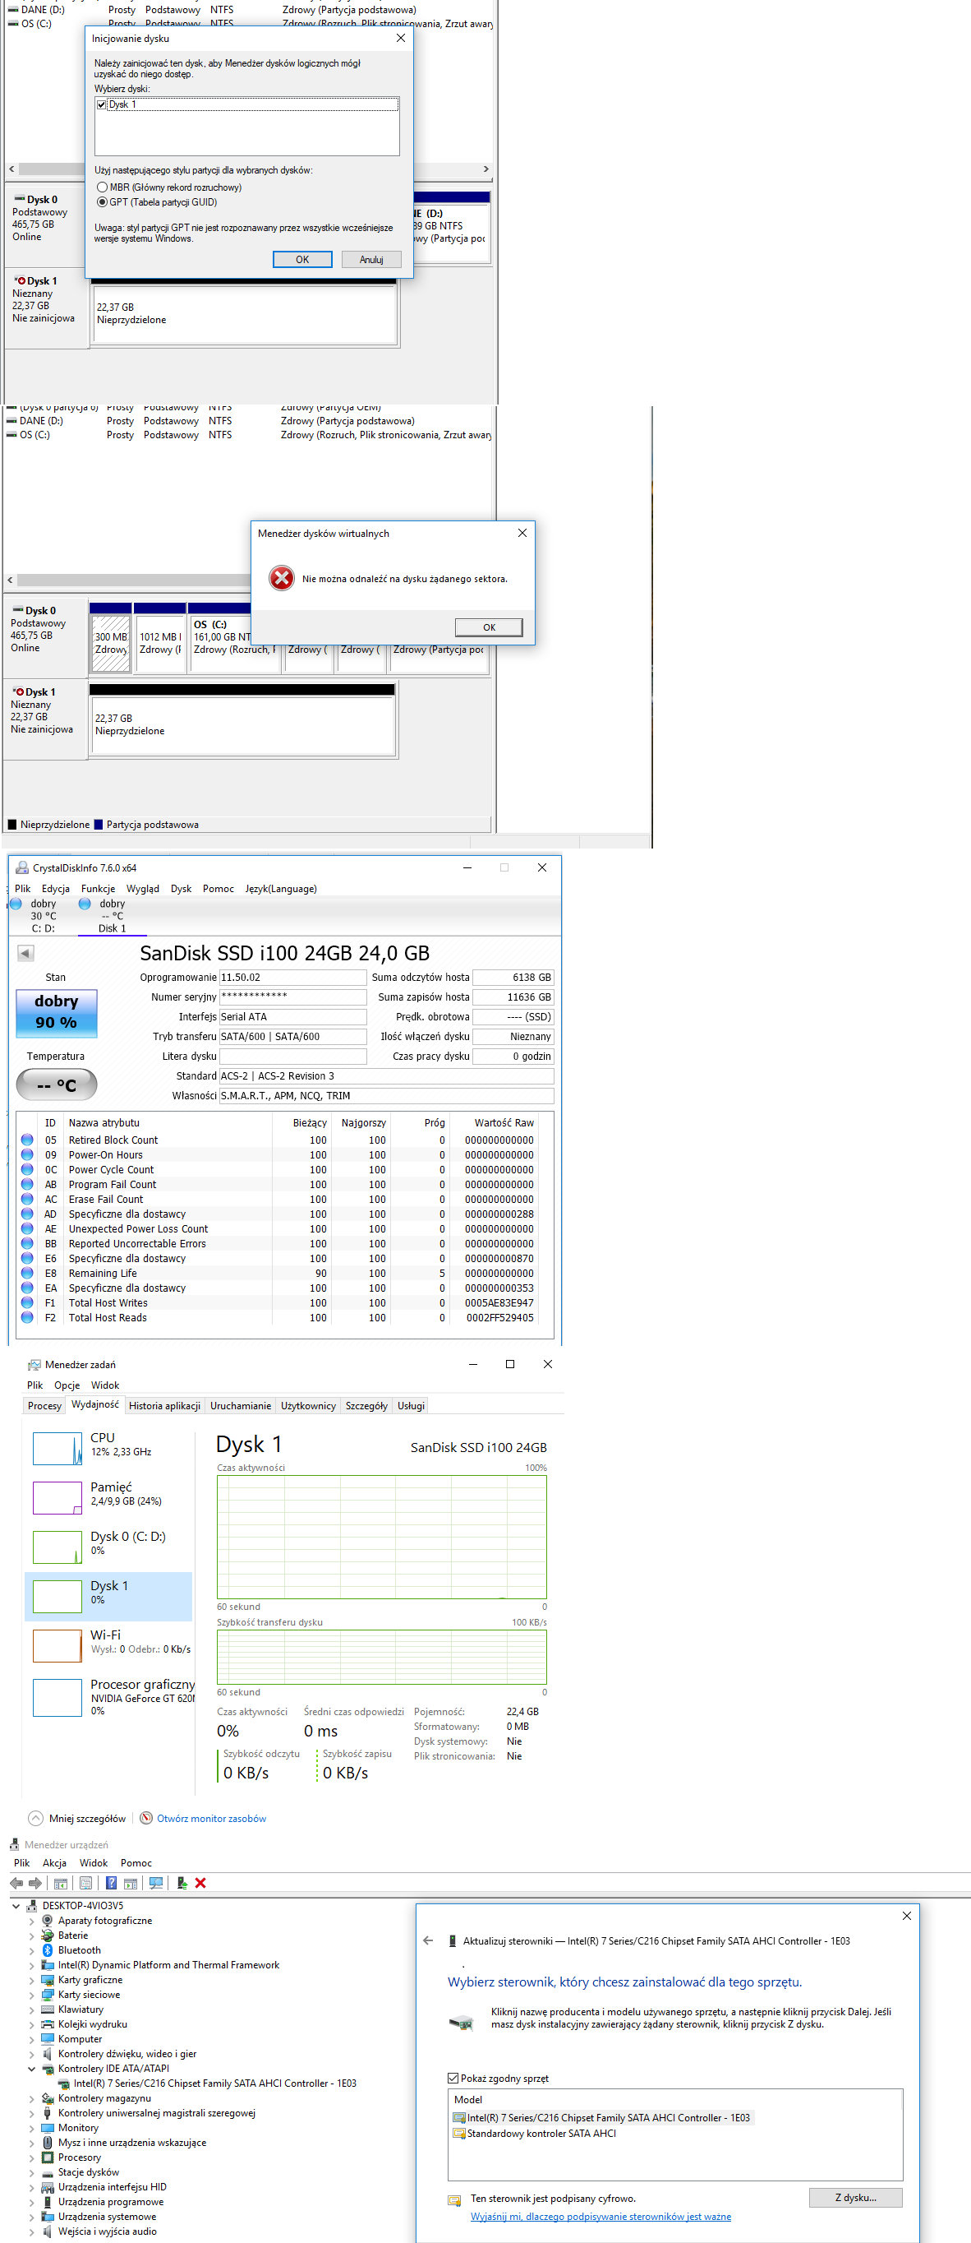Expand the Urządzenia systemowe category
971x2243 pixels.
click(x=31, y=2216)
